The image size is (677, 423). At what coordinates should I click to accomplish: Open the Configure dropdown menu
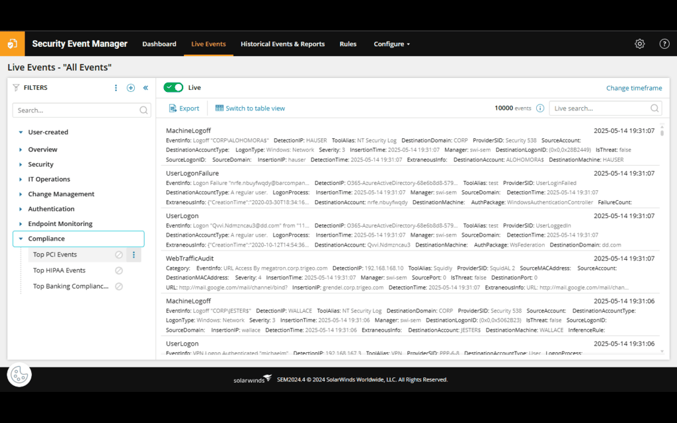pos(391,44)
